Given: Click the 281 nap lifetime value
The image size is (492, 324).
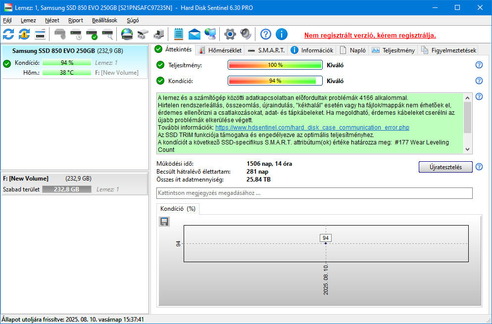Looking at the screenshot, I should [257, 172].
